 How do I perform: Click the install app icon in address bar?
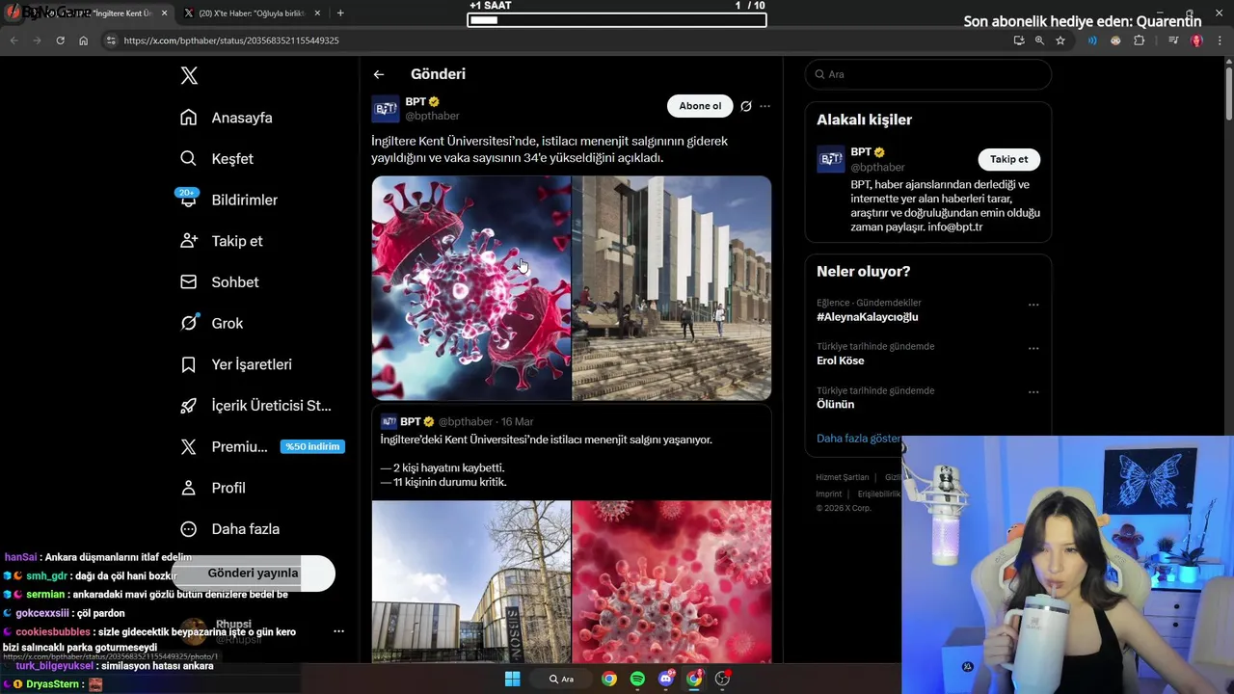pos(1019,40)
